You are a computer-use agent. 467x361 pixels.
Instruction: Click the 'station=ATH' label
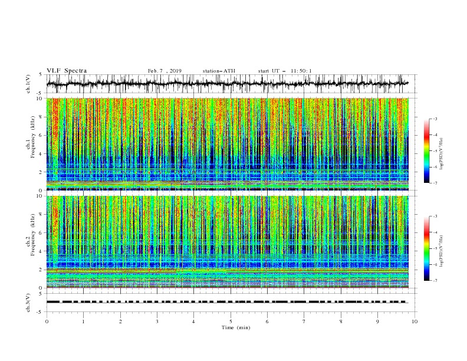(x=219, y=71)
